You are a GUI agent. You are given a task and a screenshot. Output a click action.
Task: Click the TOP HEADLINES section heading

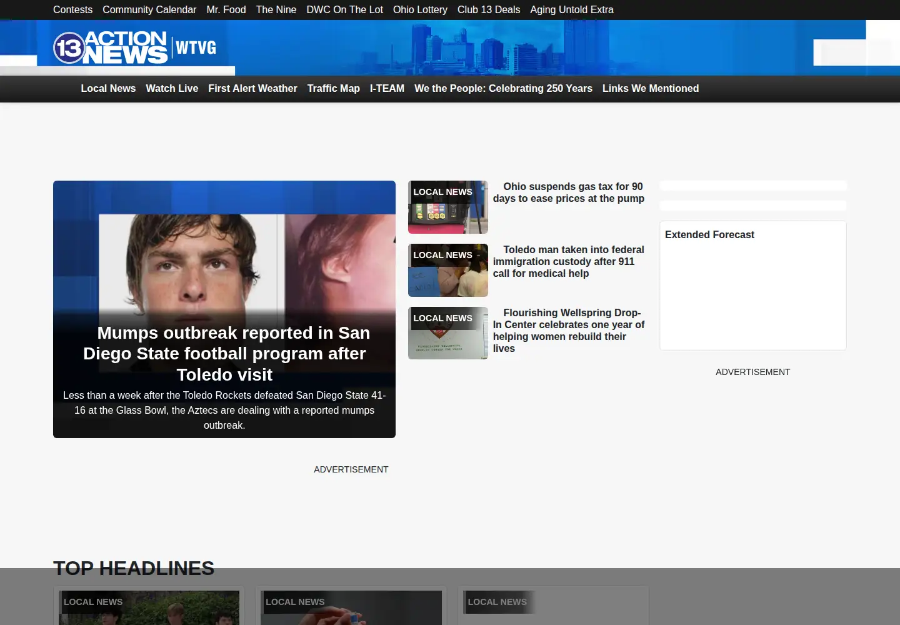(134, 568)
